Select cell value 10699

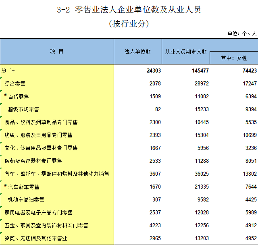pyautogui.click(x=250, y=135)
